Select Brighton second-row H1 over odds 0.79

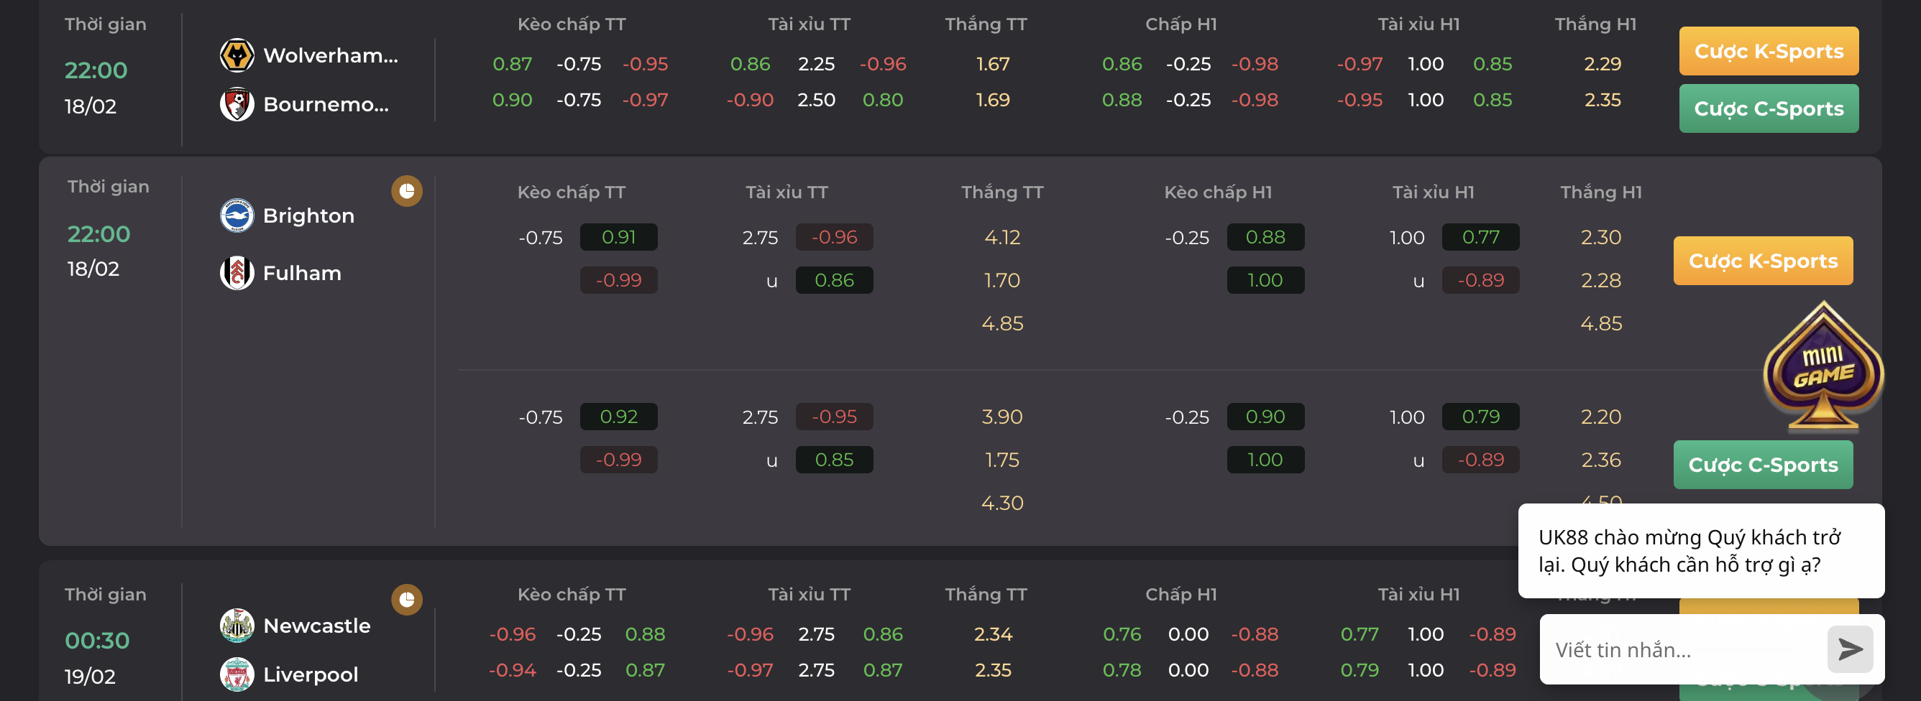coord(1480,417)
